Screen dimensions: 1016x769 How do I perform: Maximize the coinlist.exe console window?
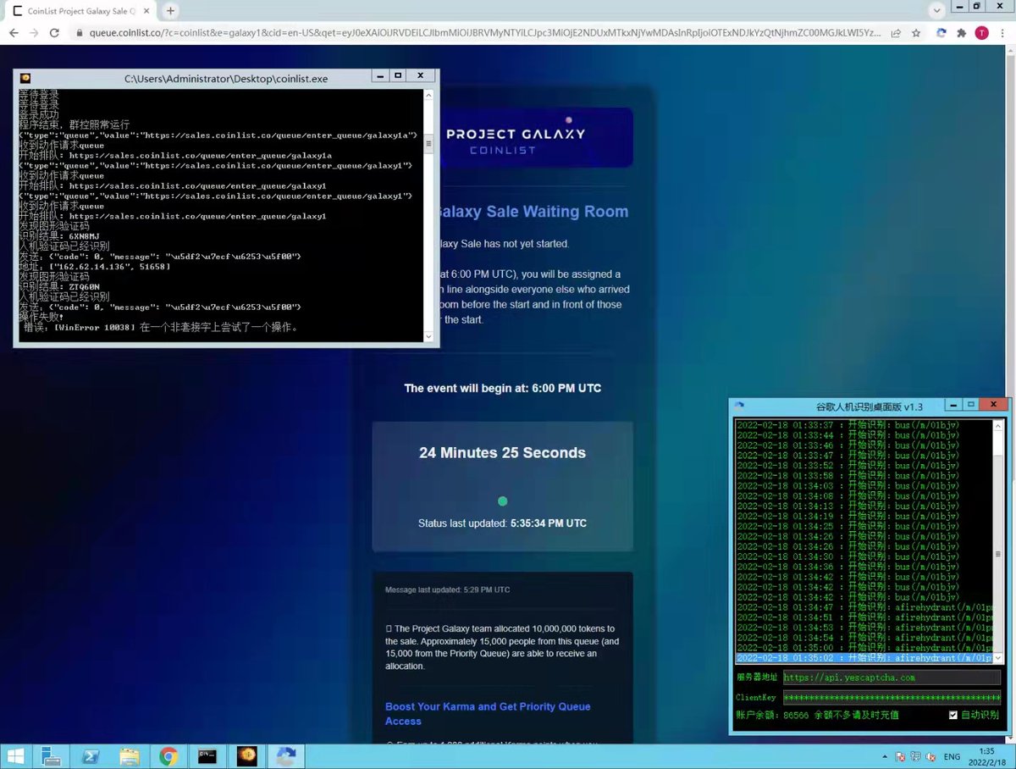[398, 76]
